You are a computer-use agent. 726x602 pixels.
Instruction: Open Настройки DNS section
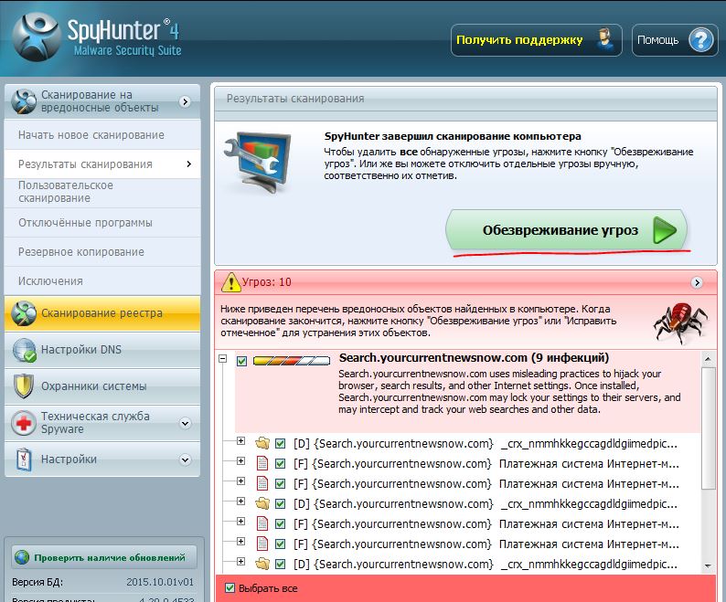(102, 350)
